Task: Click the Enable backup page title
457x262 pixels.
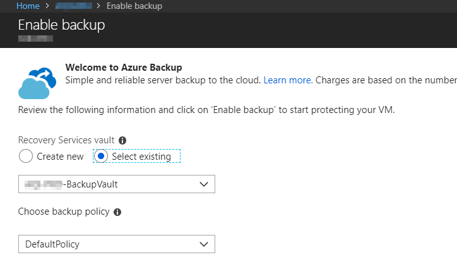Action: point(61,25)
